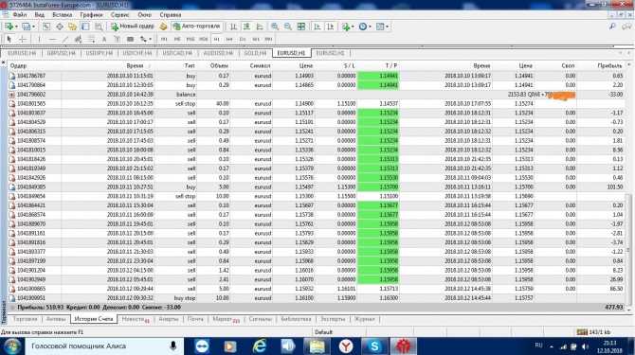Switch to the GOLD,H4 chart tab
Image resolution: width=635 pixels, height=355 pixels.
(x=255, y=53)
